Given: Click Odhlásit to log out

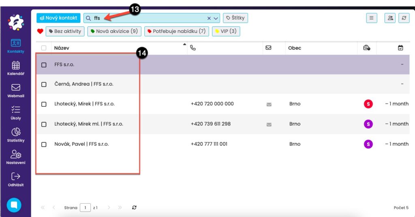Looking at the screenshot, I should tap(16, 179).
